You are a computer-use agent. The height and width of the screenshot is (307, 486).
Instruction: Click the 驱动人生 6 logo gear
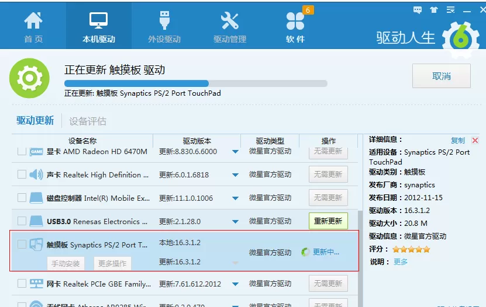pos(461,40)
